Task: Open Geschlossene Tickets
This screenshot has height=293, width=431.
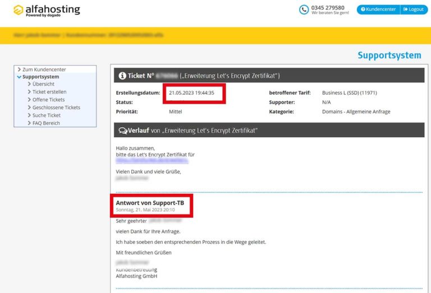Action: 56,108
